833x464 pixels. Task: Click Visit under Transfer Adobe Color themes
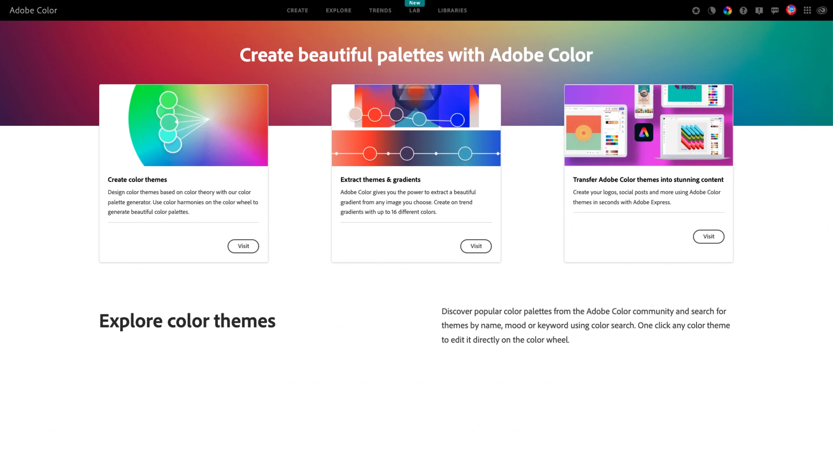pos(708,236)
